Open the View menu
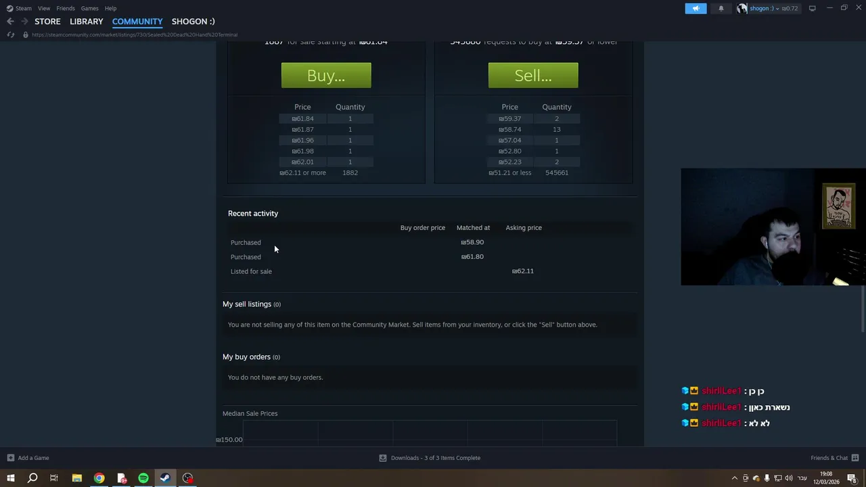Screen dimensions: 866x487 [44, 8]
